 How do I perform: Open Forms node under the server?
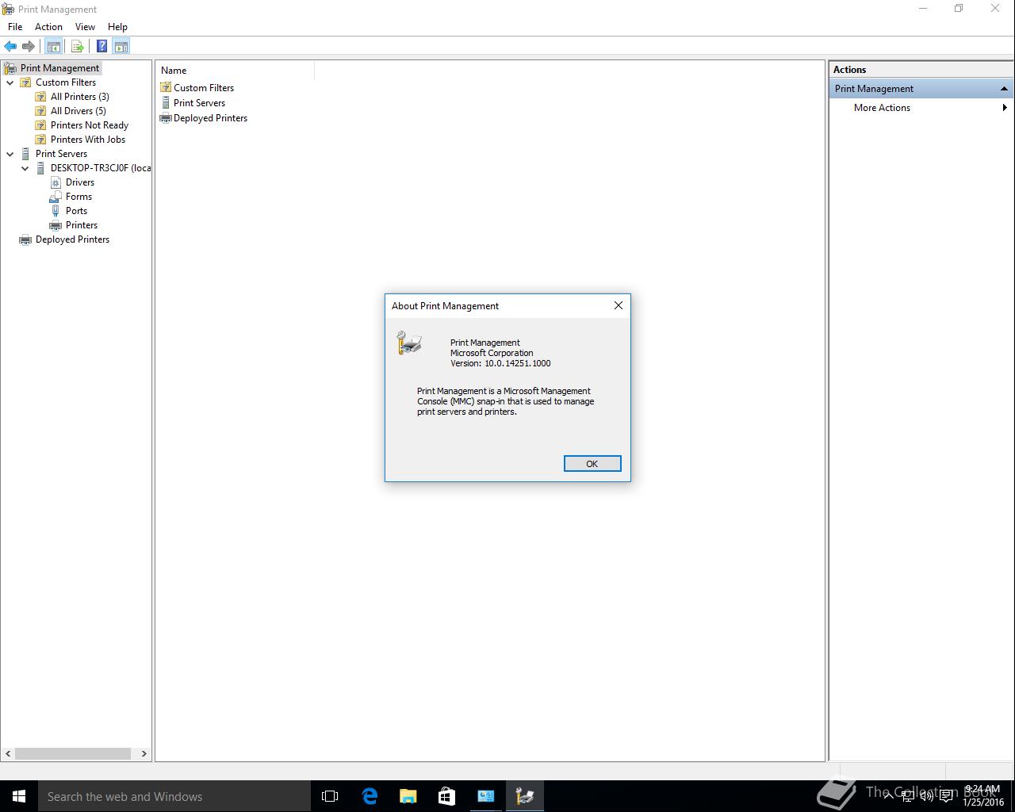(x=79, y=197)
